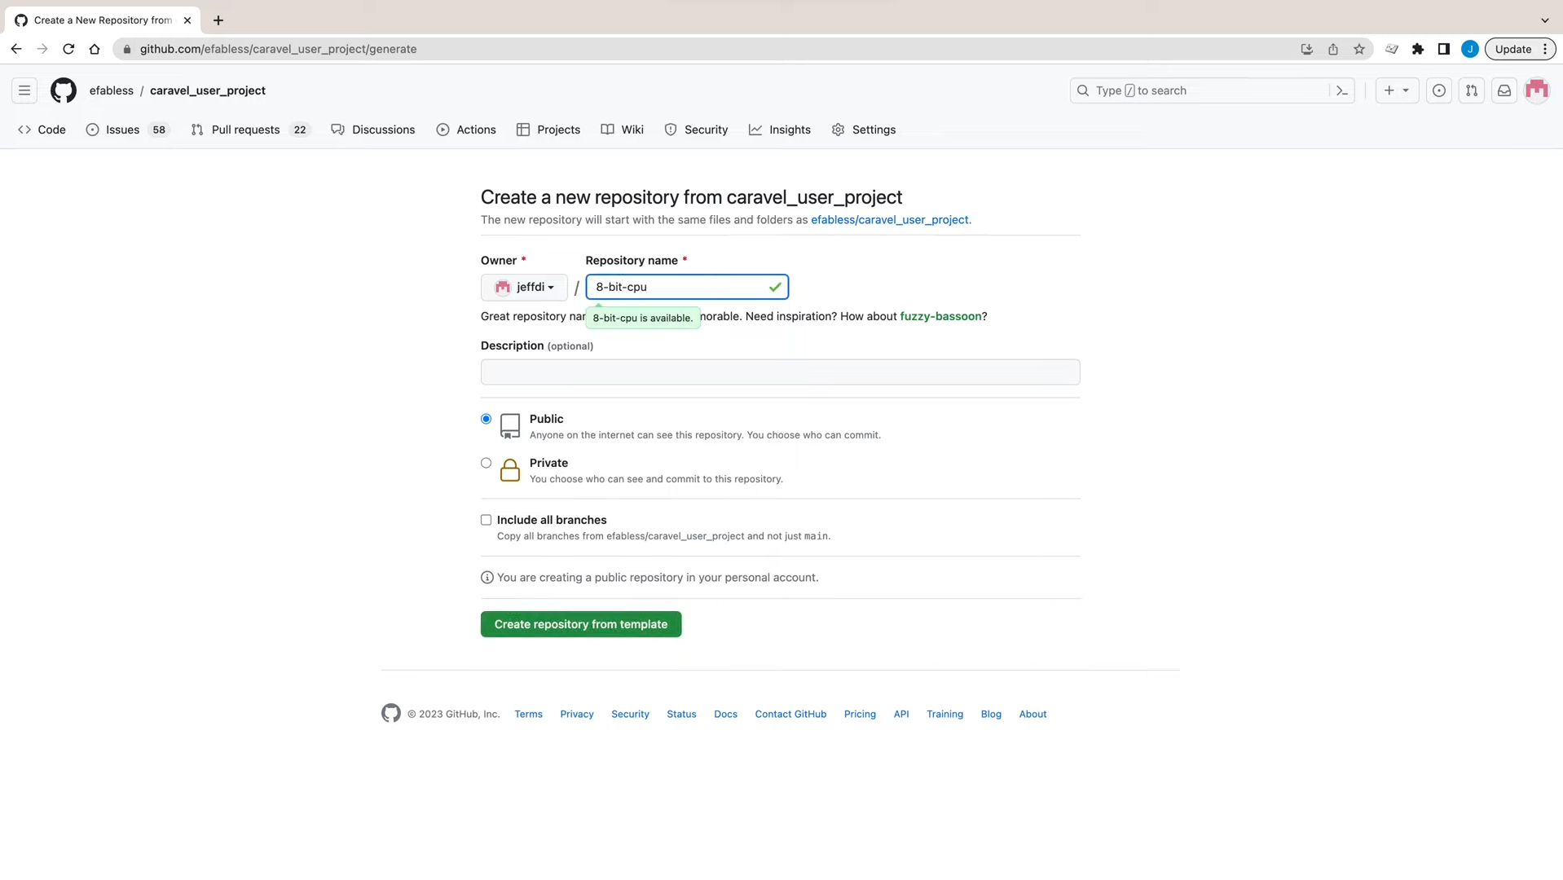Screen dimensions: 1563x880
Task: Open the Issues tab
Action: [127, 130]
